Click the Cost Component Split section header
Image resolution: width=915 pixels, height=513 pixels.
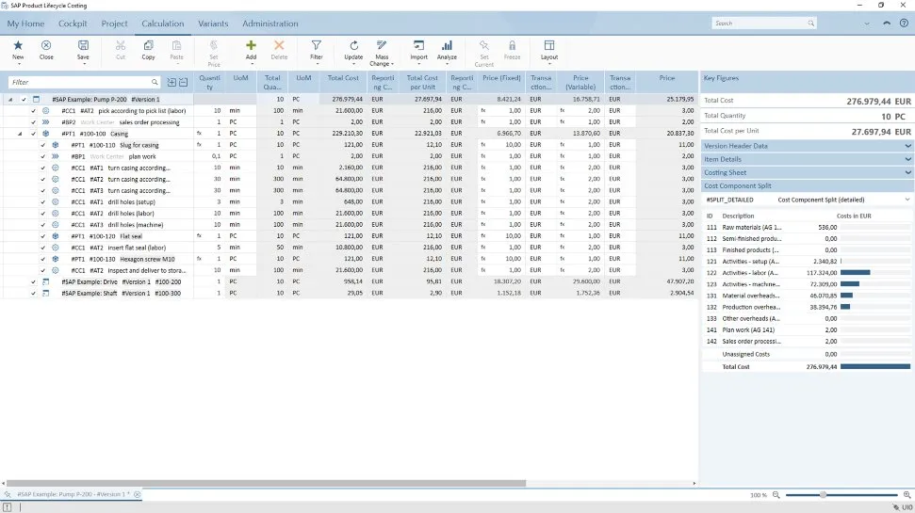point(808,186)
